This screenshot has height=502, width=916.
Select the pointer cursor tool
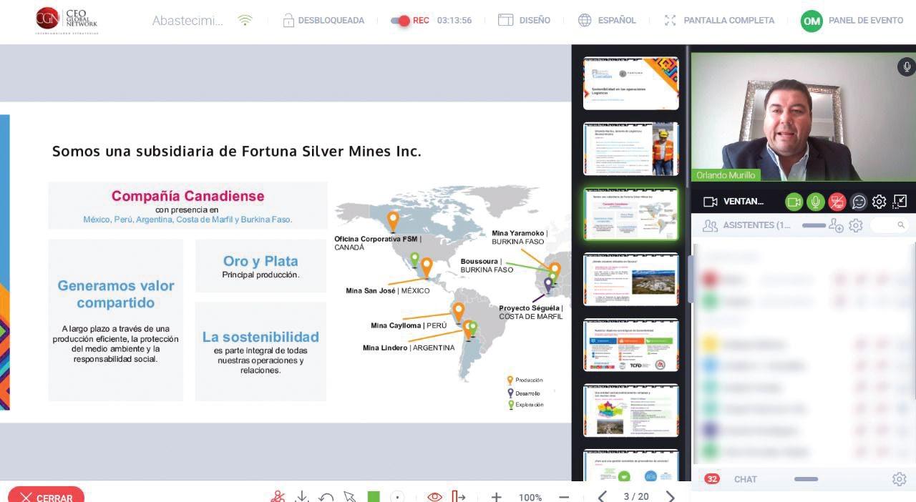[349, 496]
